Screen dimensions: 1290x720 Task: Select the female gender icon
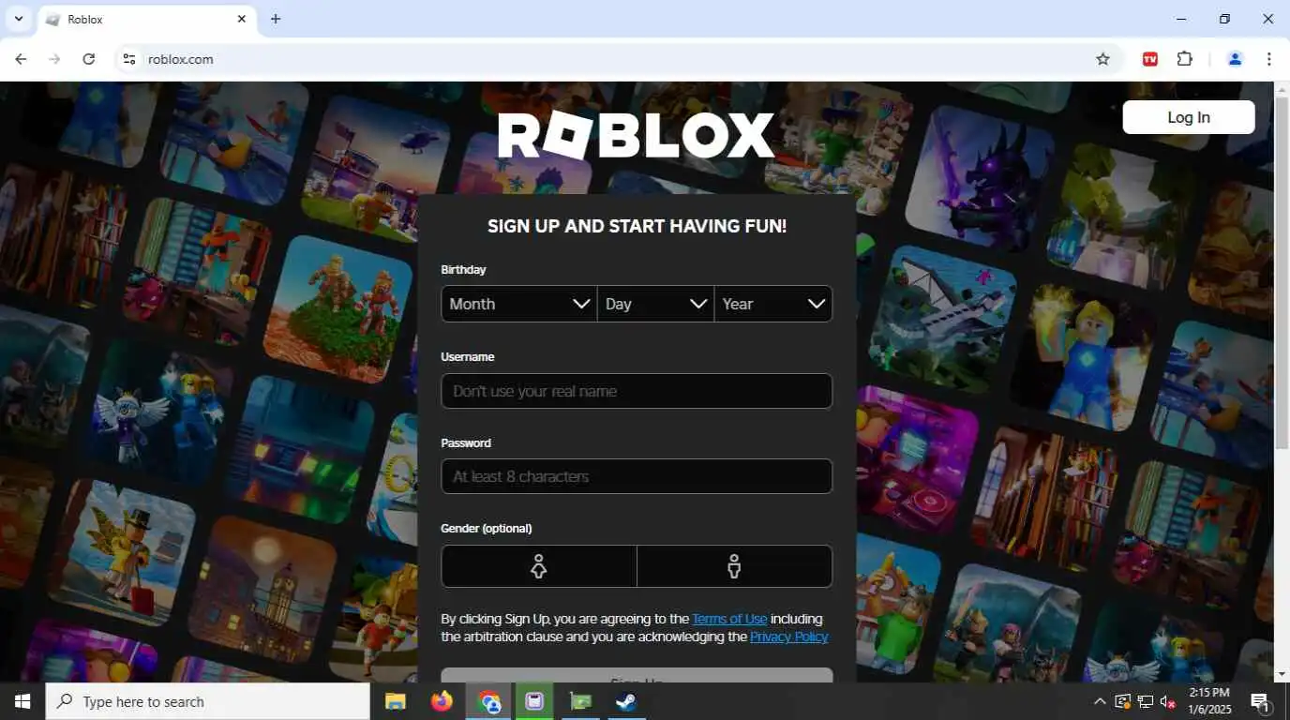[539, 566]
